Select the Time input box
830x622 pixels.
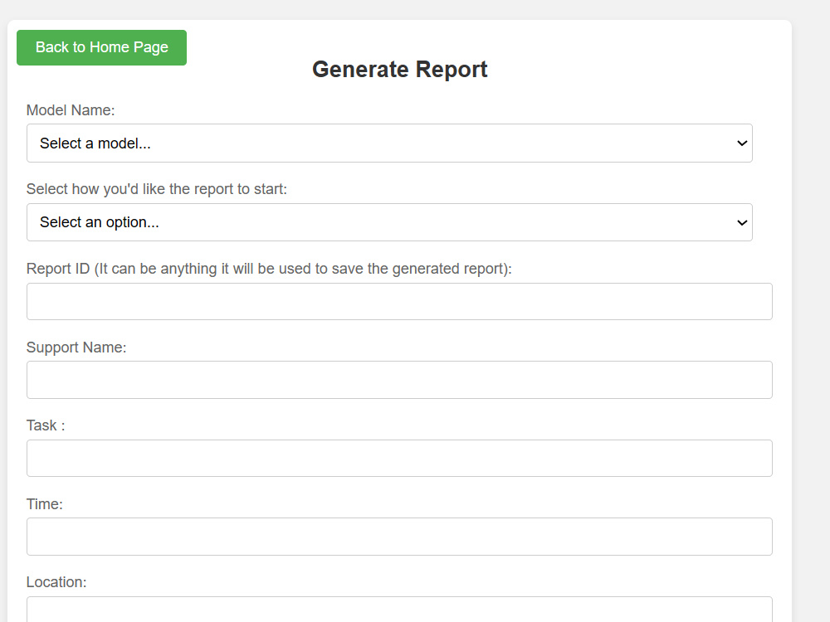399,536
